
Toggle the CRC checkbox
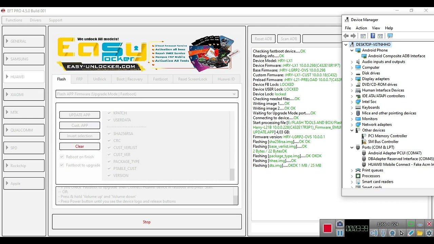tap(109, 141)
